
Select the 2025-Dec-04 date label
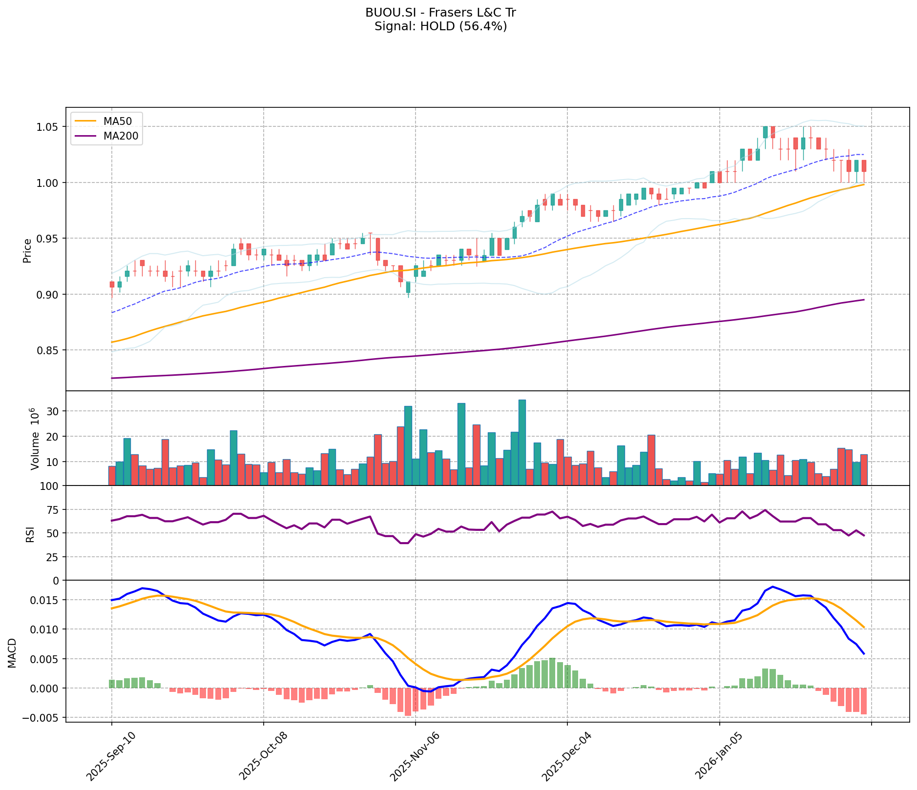point(567,756)
